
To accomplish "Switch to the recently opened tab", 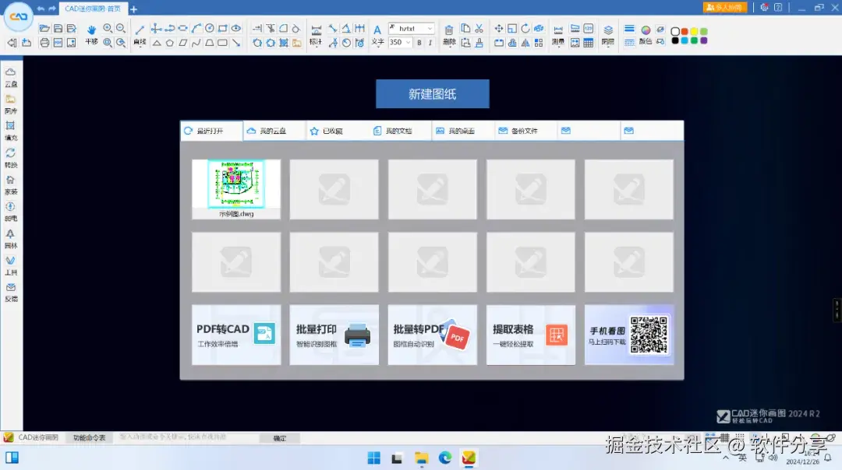I will (x=211, y=131).
